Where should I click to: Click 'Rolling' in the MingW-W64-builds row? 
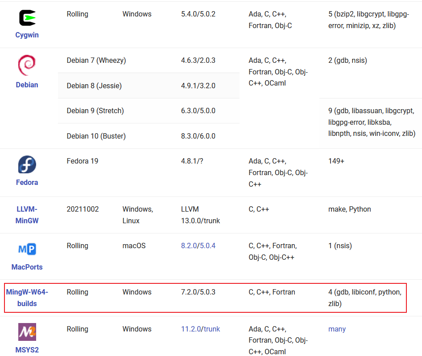pos(77,292)
